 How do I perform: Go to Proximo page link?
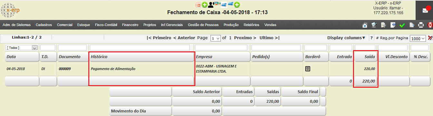pos(245,38)
